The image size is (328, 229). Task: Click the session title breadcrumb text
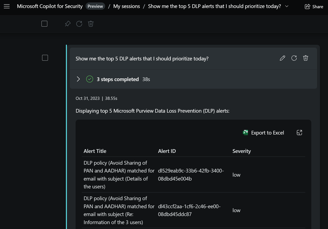coord(214,6)
